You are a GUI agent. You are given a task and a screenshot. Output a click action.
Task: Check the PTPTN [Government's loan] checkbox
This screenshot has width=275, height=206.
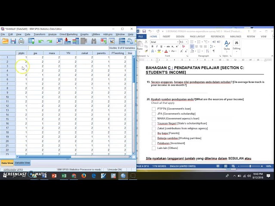tap(154, 109)
